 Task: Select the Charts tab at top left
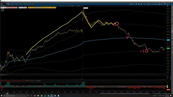point(3,2)
